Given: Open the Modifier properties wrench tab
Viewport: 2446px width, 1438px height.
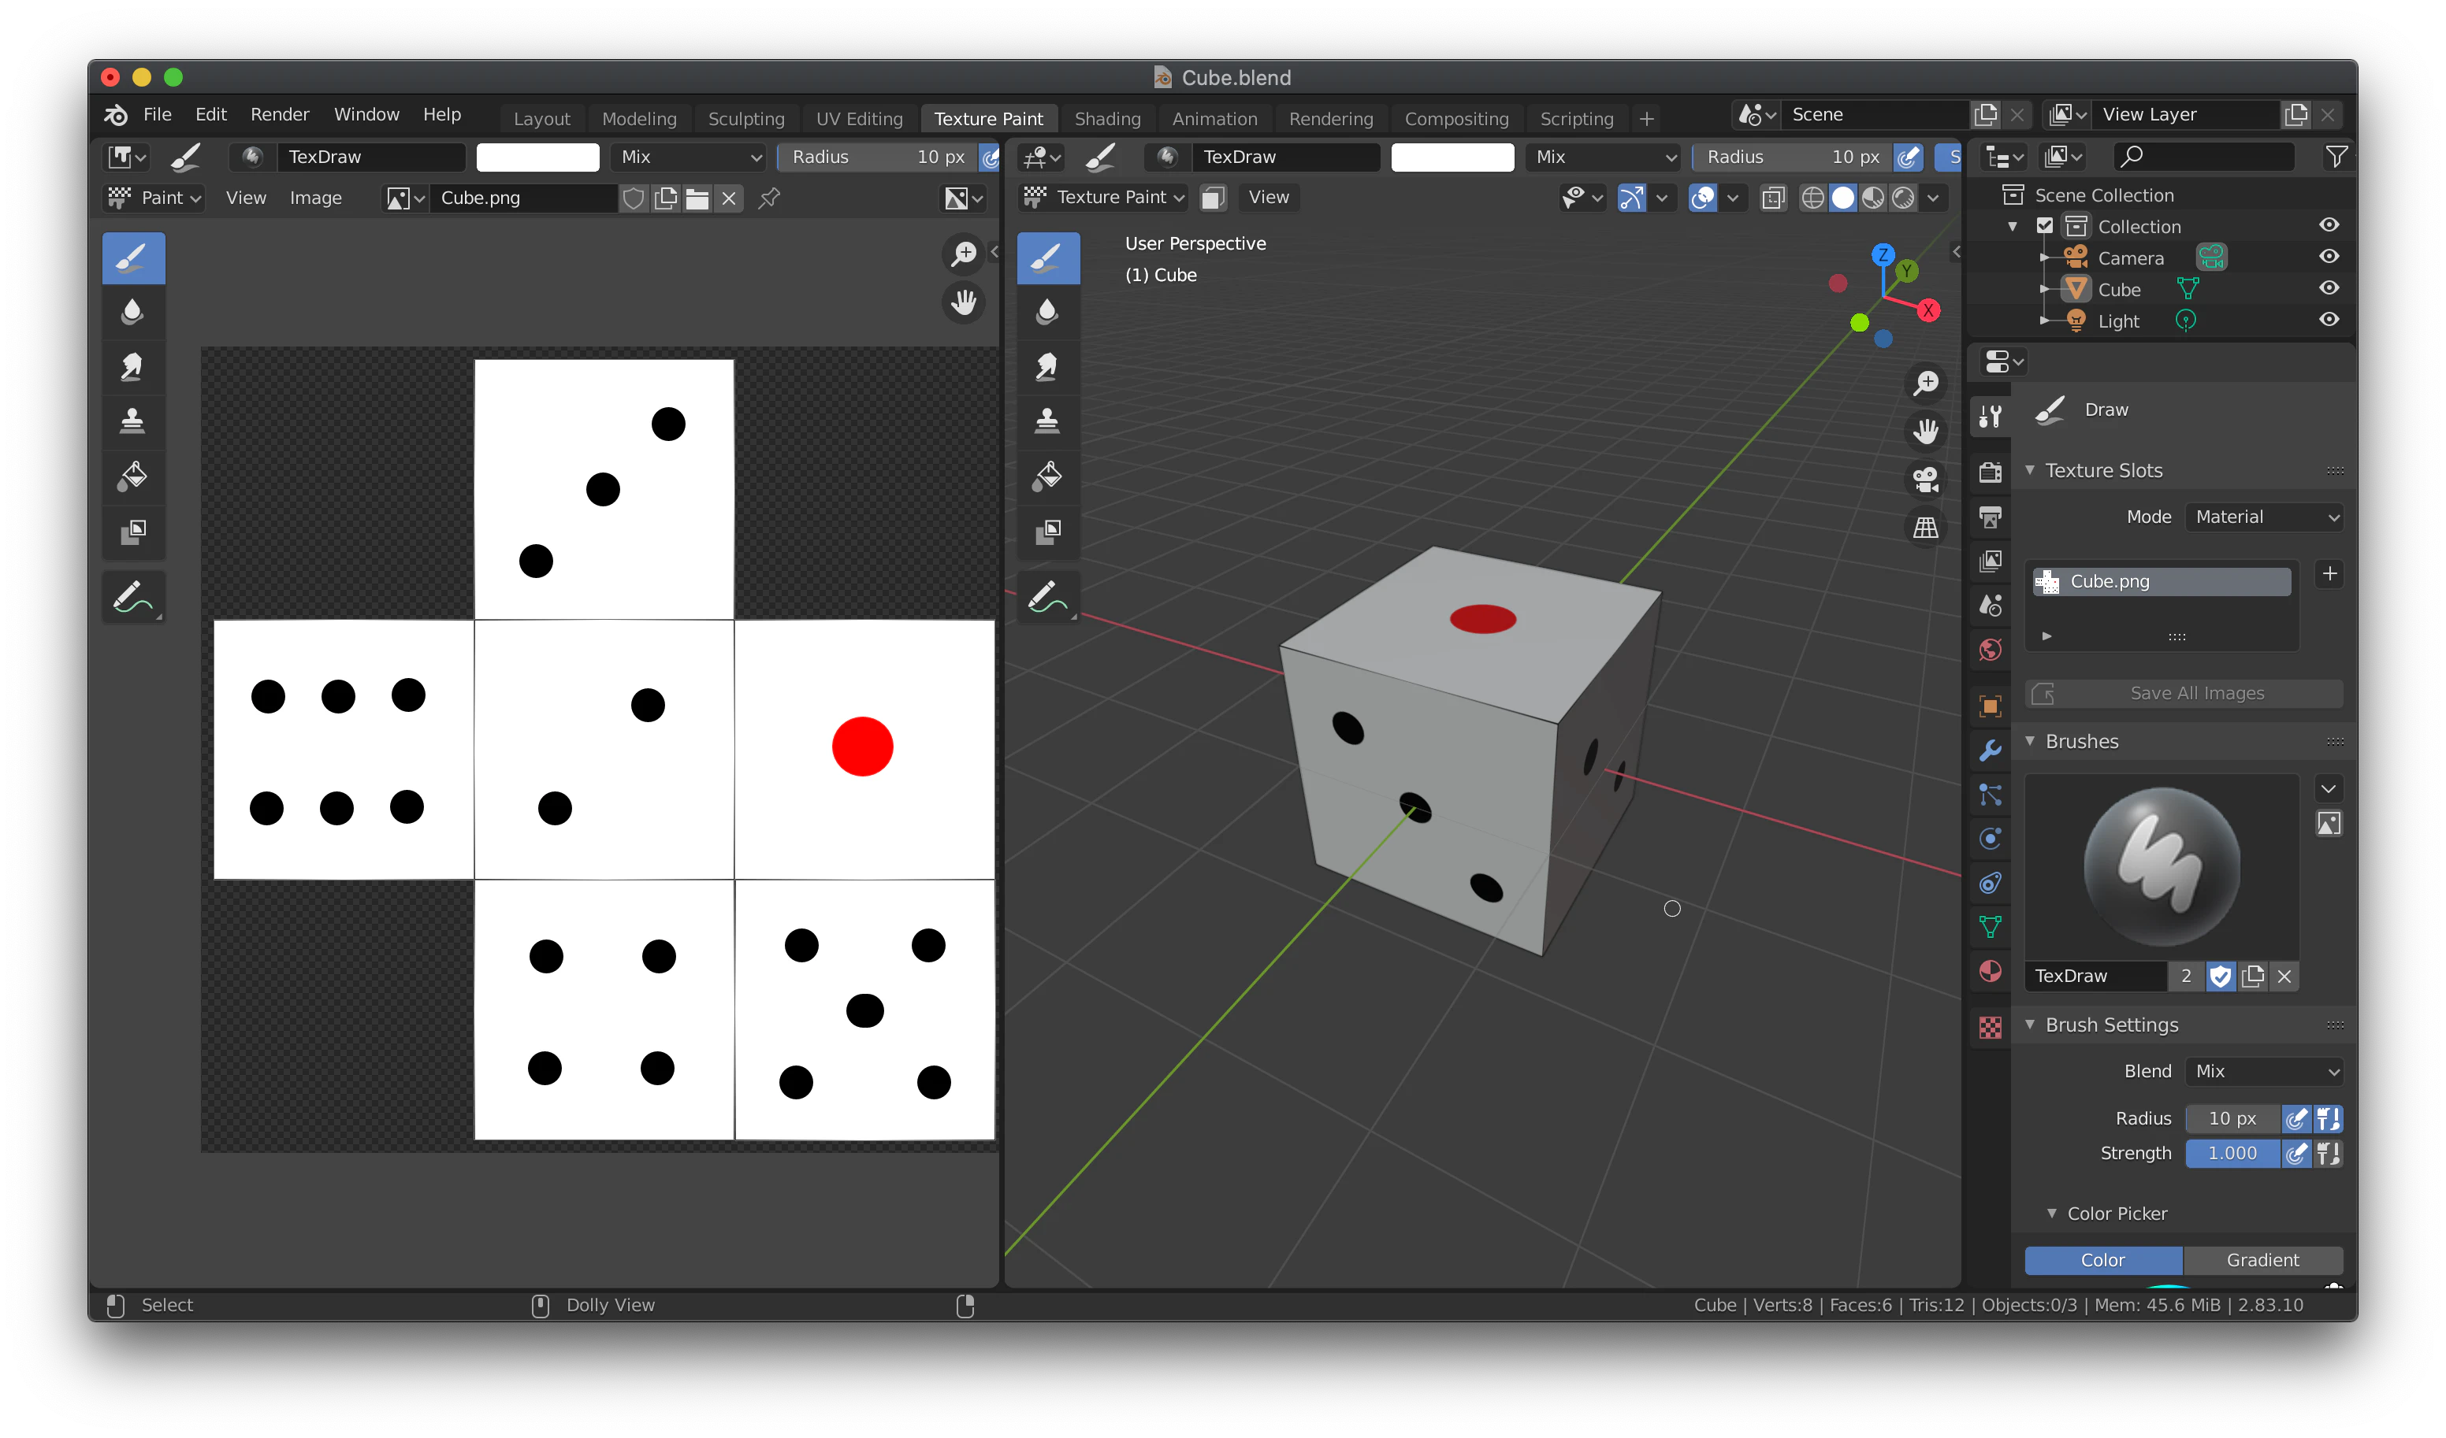Looking at the screenshot, I should [1990, 750].
